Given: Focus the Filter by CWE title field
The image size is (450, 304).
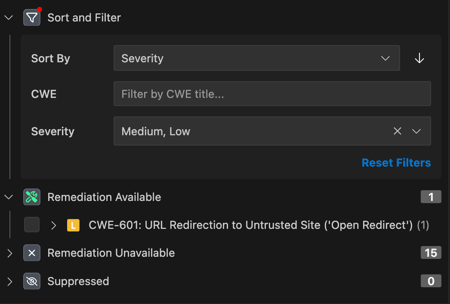Looking at the screenshot, I should click(x=272, y=94).
